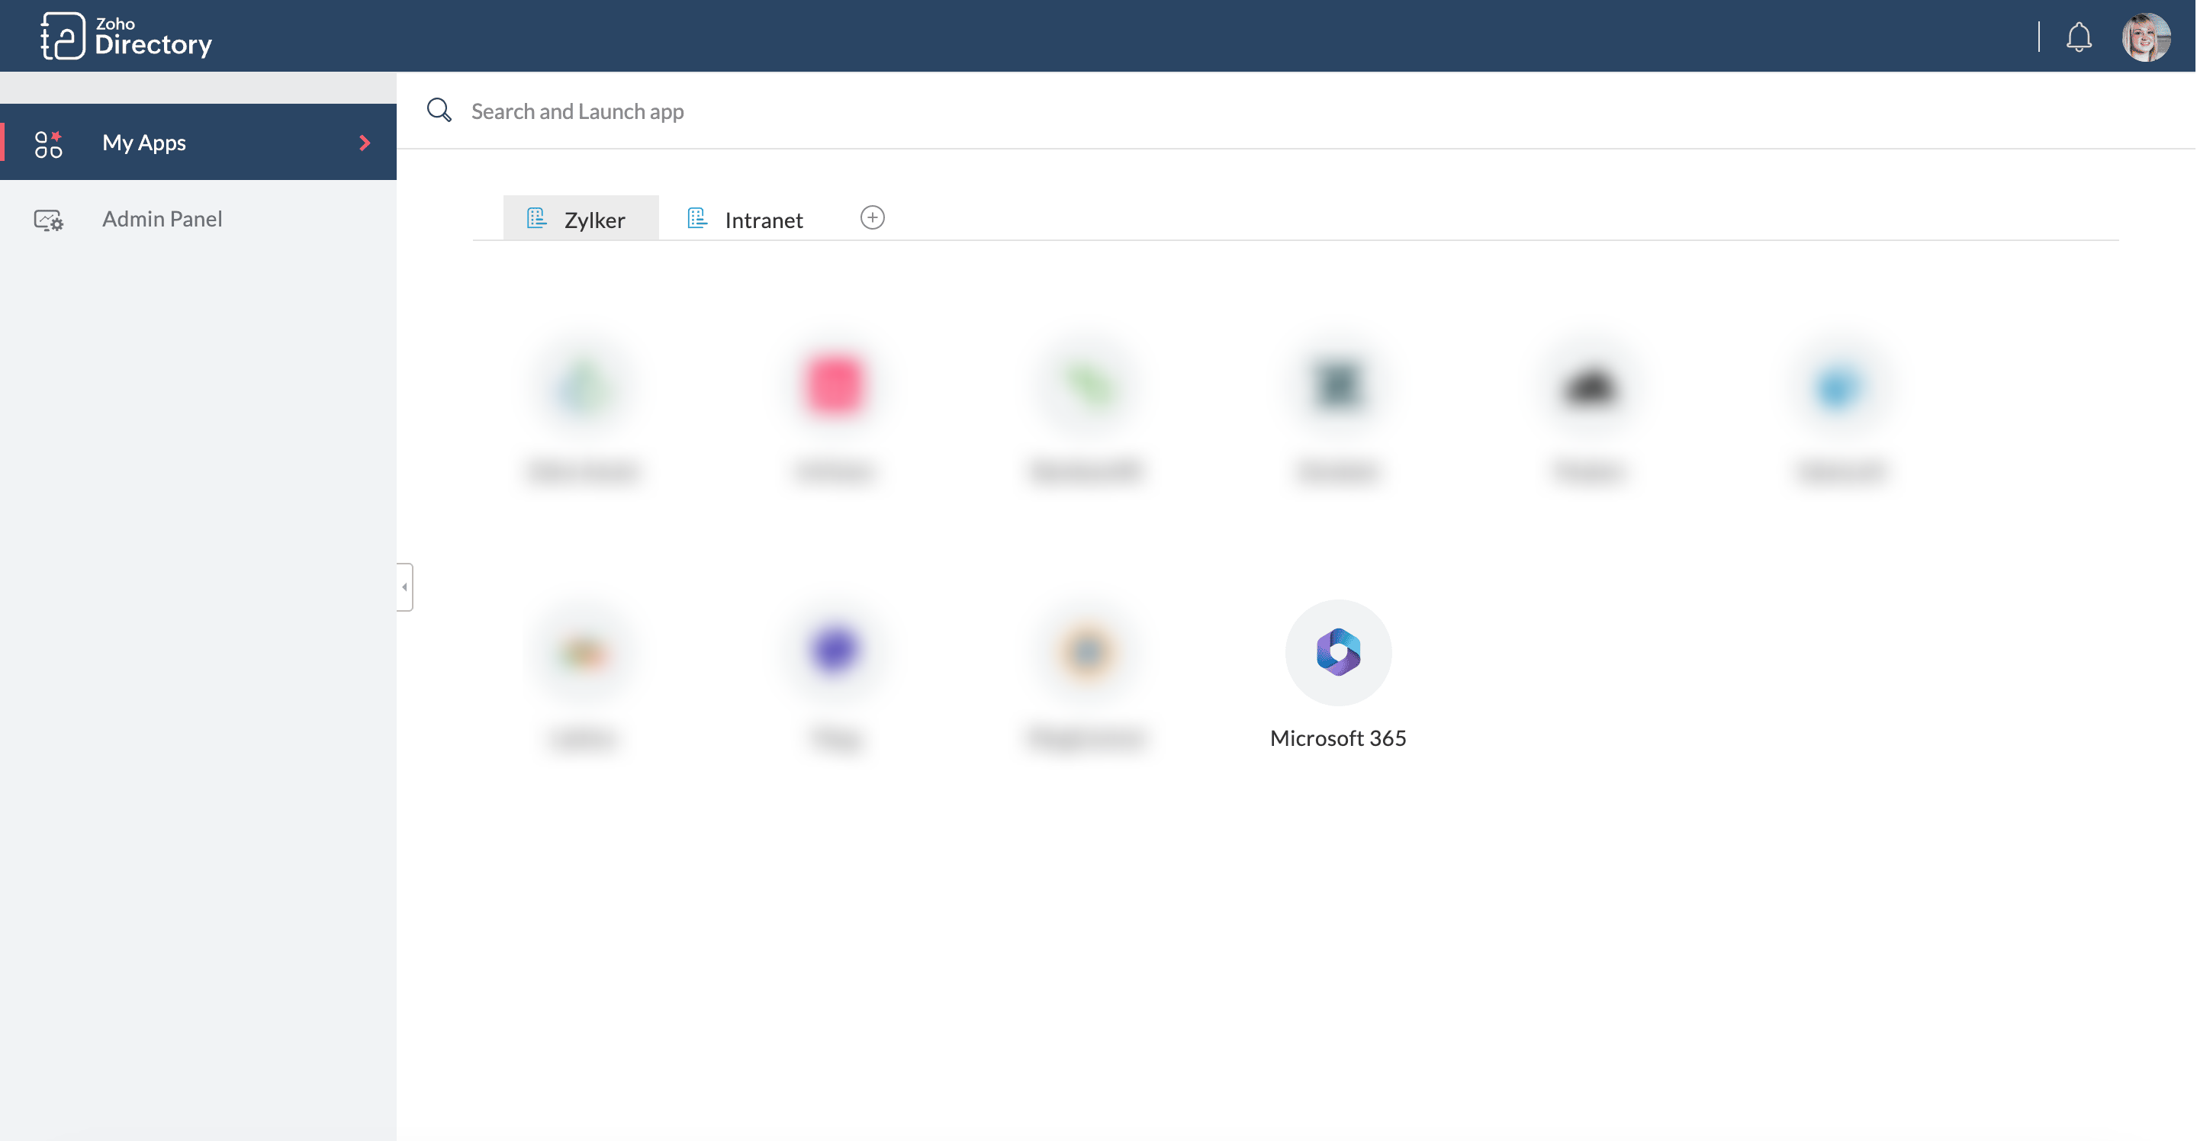Click the blurred light-blue circle app tile
2197x1141 pixels.
point(1838,388)
